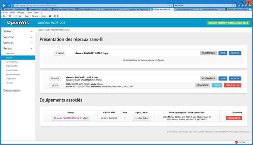Click the read mail icon in command bar
The width and height of the screenshot is (253, 145).
click(16, 16)
